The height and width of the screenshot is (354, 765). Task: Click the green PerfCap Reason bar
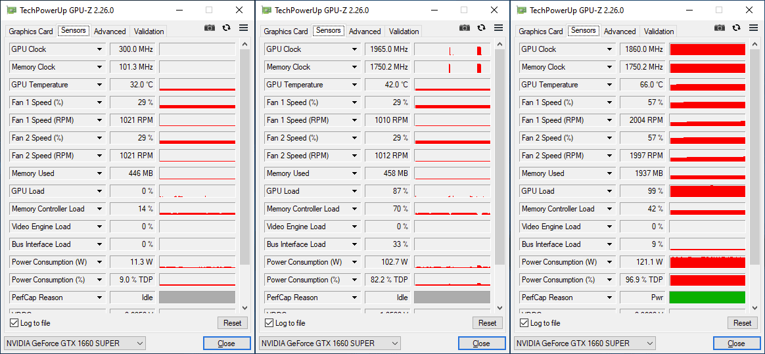click(707, 298)
